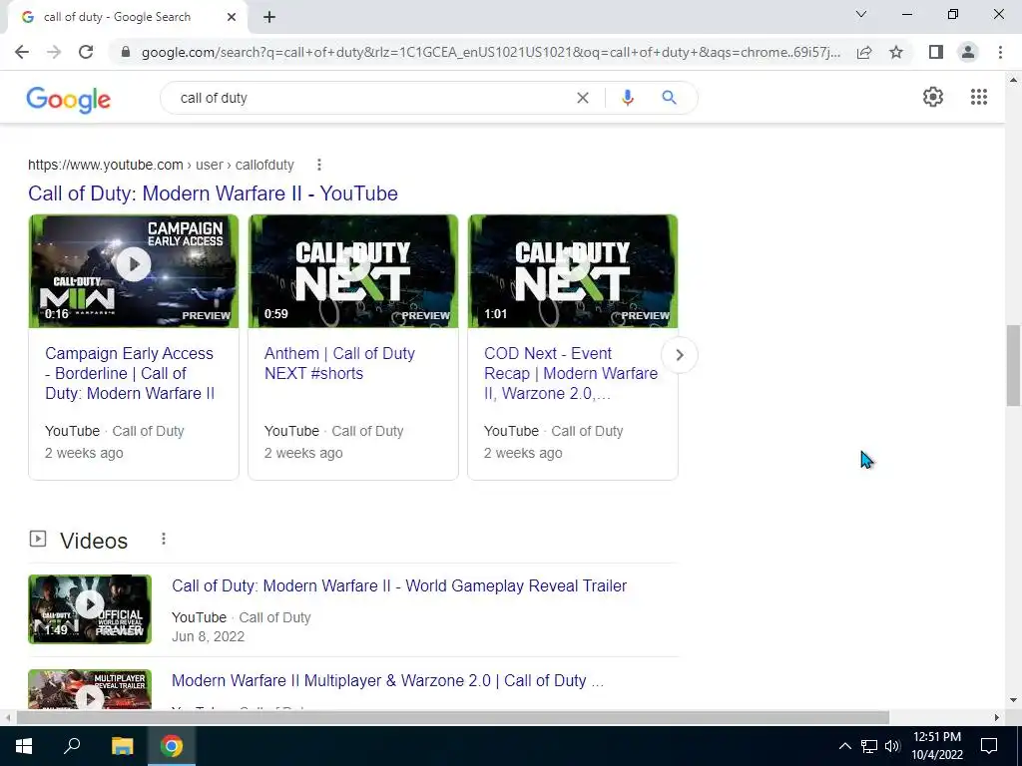The height and width of the screenshot is (766, 1022).
Task: Play the 1:01 COD Next thumbnail
Action: click(573, 271)
